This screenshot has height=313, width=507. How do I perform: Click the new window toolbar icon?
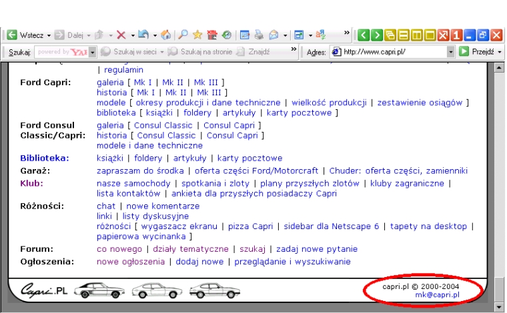click(299, 35)
